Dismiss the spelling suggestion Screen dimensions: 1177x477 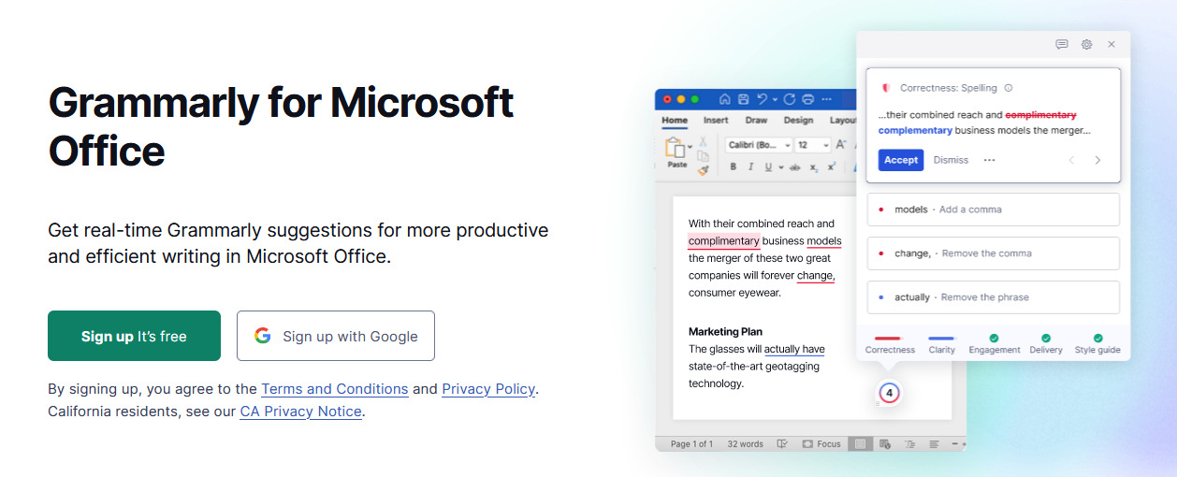point(951,160)
